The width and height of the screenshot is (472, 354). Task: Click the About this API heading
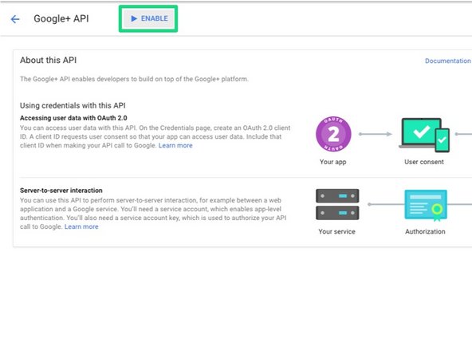tap(48, 61)
